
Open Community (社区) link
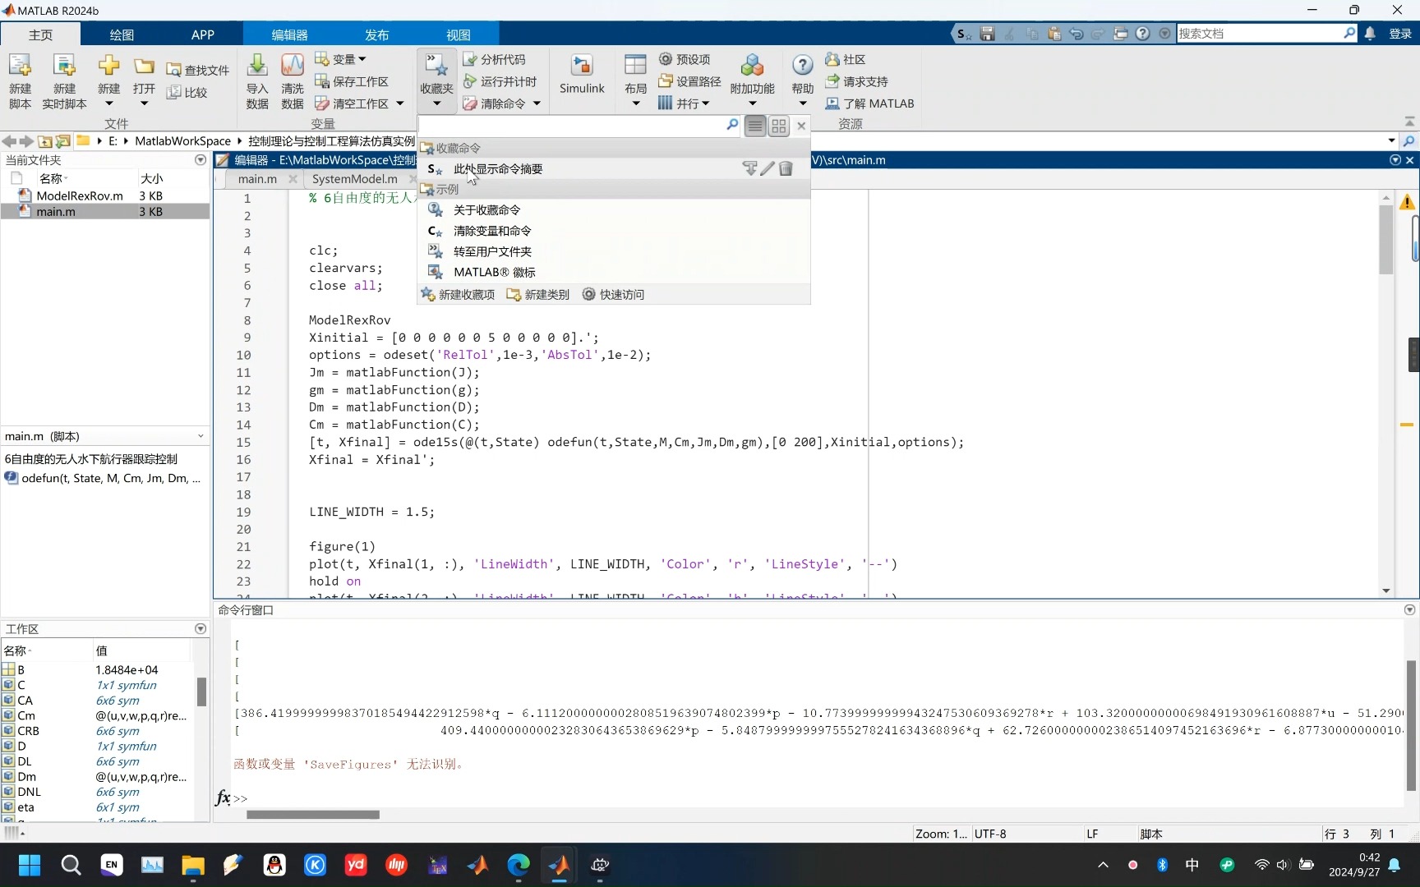846,59
